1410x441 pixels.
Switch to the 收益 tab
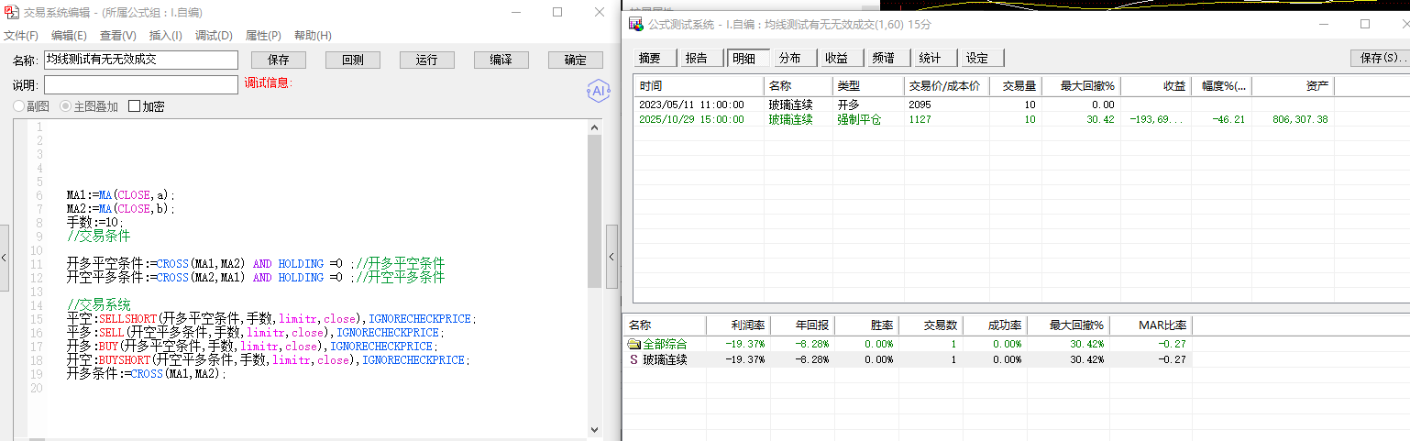click(x=836, y=58)
